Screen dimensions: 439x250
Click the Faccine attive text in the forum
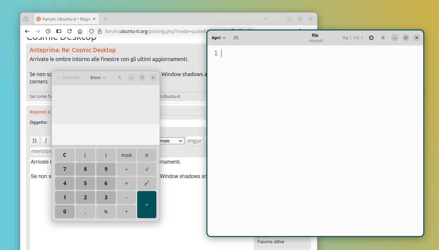coord(271,242)
